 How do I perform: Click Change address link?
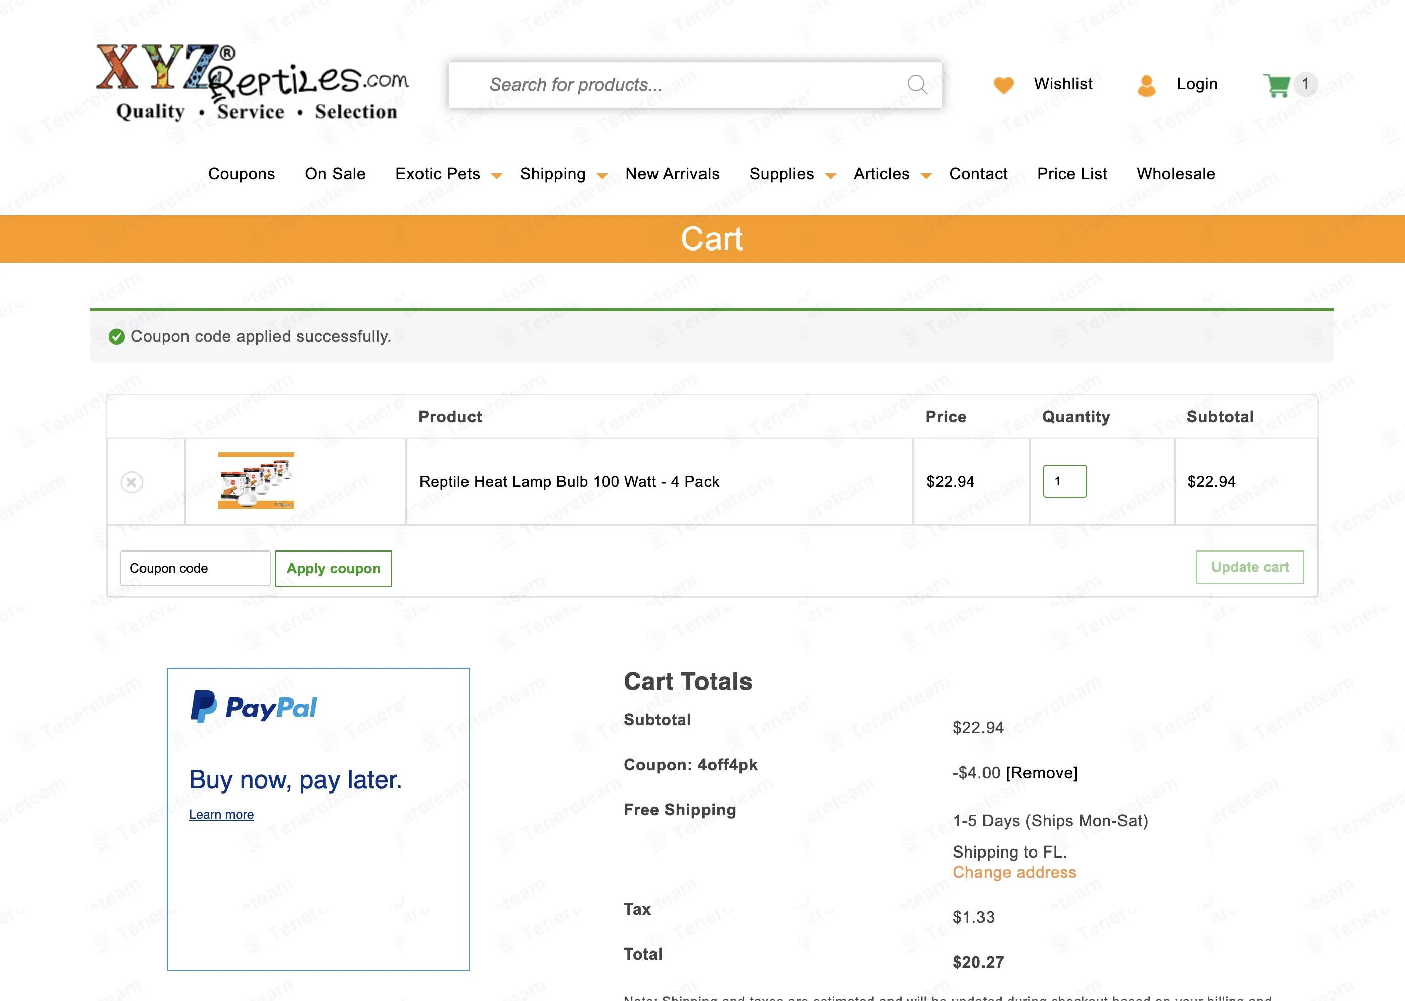pos(1015,872)
